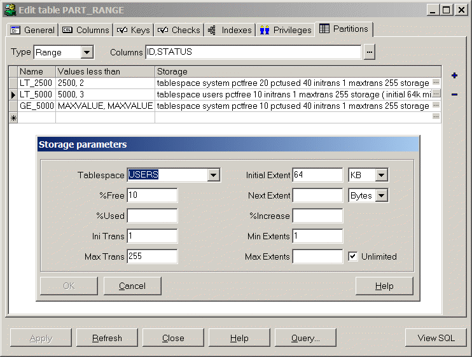
Task: Click the 'Values less than' column header
Action: [106, 72]
